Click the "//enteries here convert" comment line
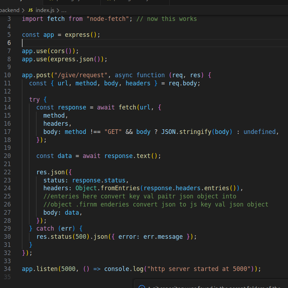Image resolution: width=288 pixels, height=288 pixels. pos(140,196)
